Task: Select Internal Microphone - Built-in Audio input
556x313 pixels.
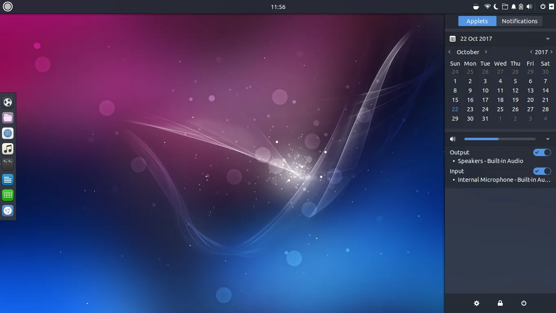Action: click(504, 180)
